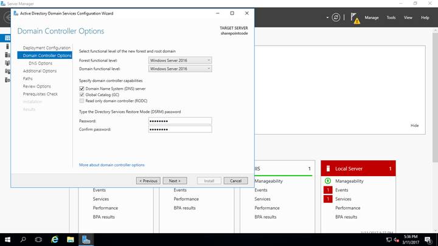
Task: Open File Explorer from taskbar
Action: click(x=71, y=239)
